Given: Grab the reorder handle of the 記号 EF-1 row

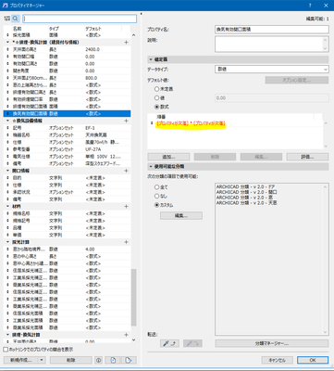Looking at the screenshot, I should point(7,128).
